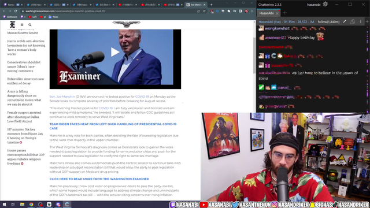The height and width of the screenshot is (208, 370).
Task: Click Chatterino moderation pencil icon
Action: pos(345,22)
